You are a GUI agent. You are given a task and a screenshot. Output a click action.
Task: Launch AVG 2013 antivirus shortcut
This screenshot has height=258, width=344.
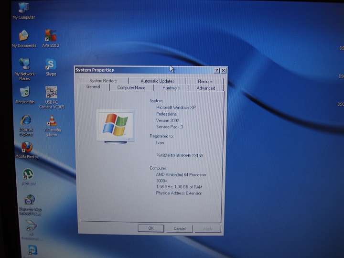point(51,36)
